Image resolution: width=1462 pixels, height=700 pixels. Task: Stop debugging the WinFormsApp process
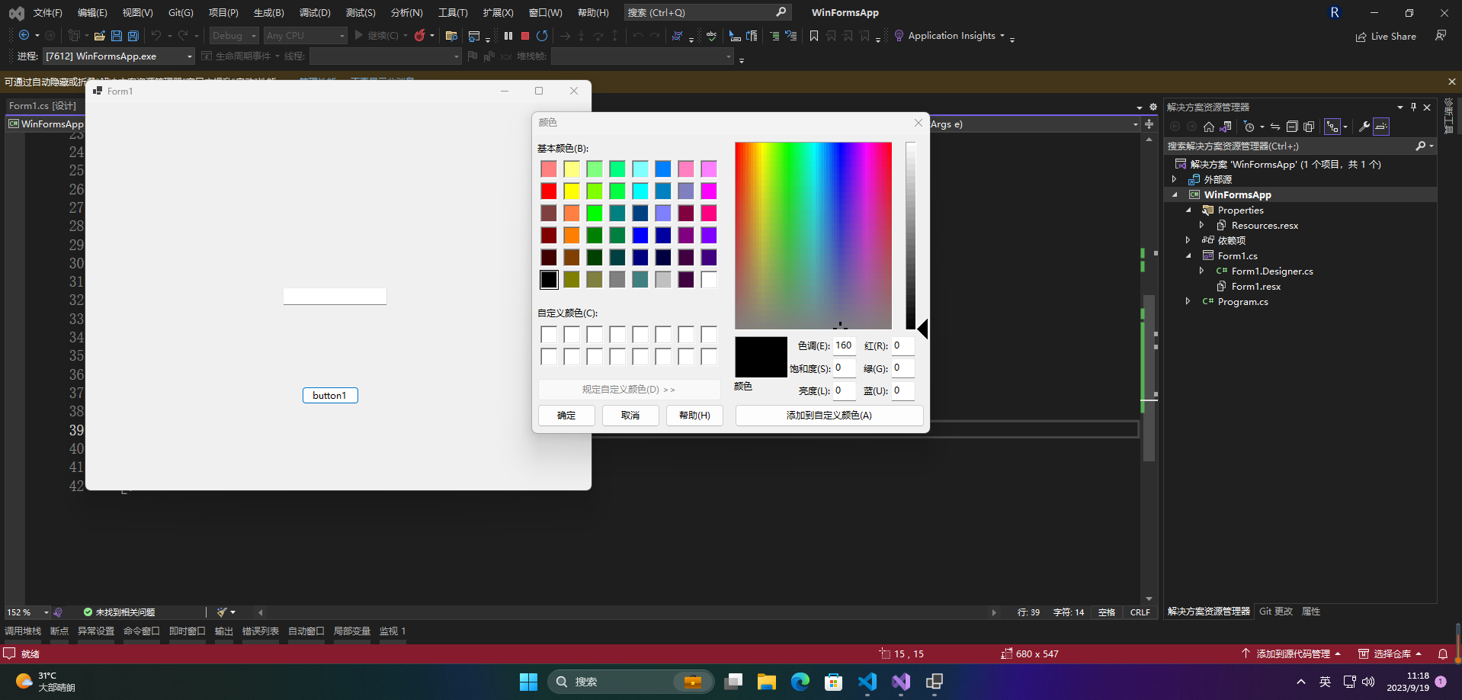(525, 35)
